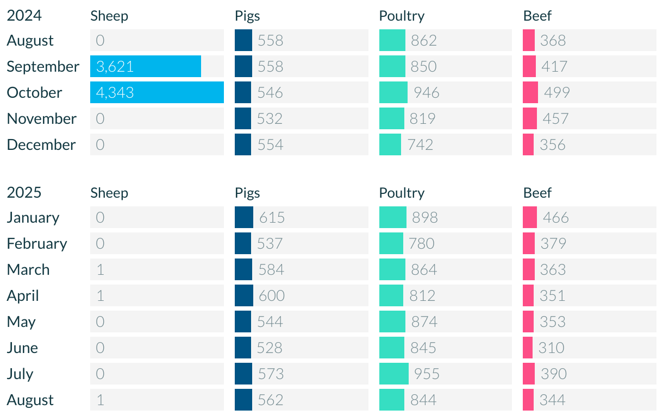
Task: Click the October 2024 Sheep bar showing 4,343
Action: point(157,92)
